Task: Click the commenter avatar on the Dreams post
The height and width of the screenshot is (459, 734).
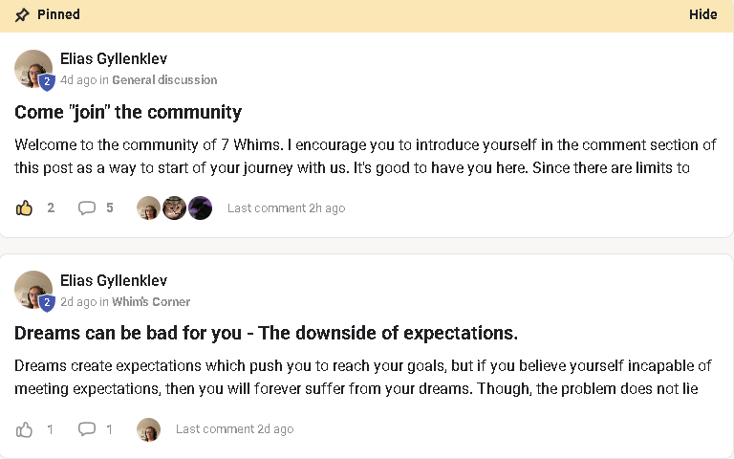Action: [x=148, y=429]
